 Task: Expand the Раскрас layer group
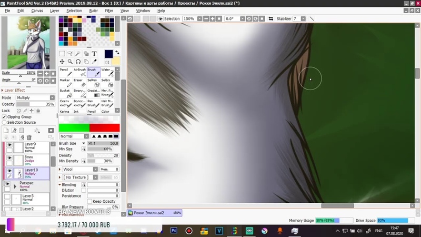pyautogui.click(x=15, y=186)
